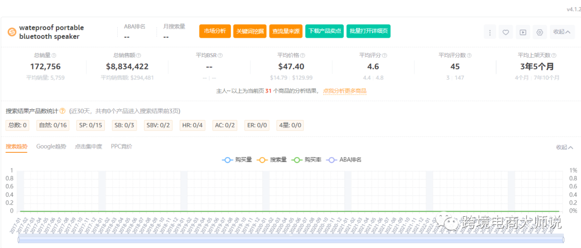The image size is (581, 248).
Task: Collapse the top panel with 收起
Action: [x=562, y=32]
